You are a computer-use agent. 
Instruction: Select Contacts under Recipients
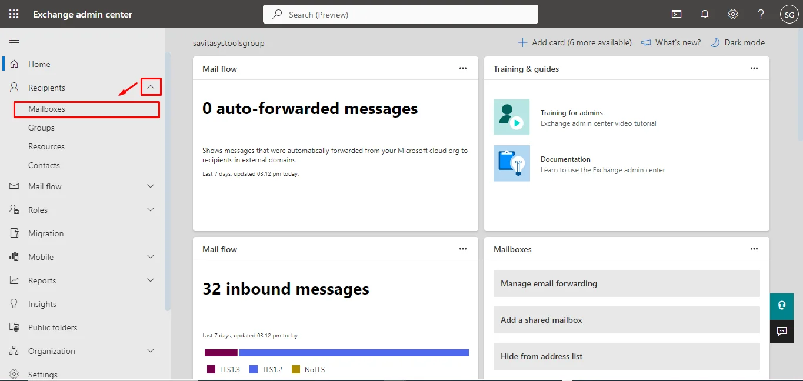pyautogui.click(x=44, y=165)
